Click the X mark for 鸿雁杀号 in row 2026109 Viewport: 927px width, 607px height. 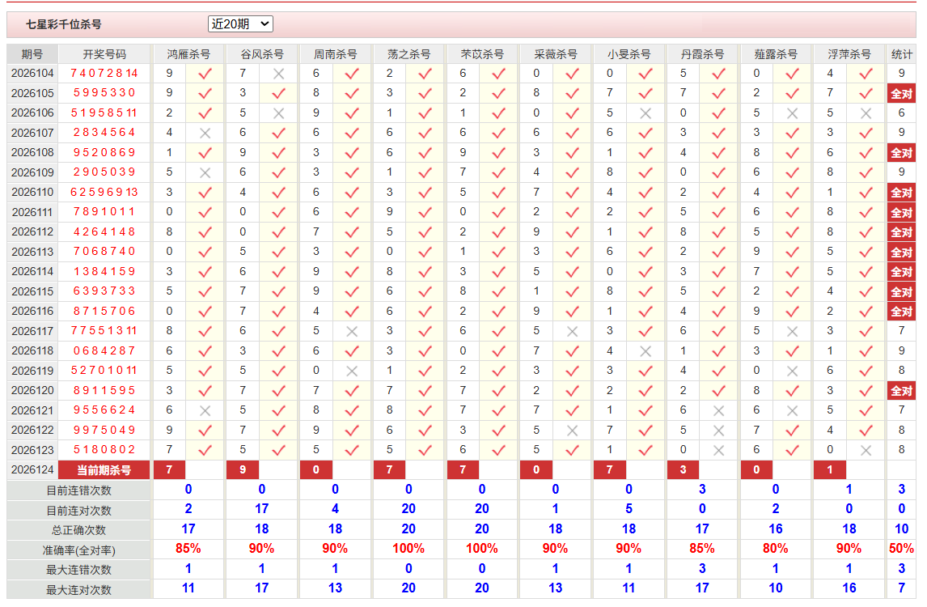click(205, 172)
